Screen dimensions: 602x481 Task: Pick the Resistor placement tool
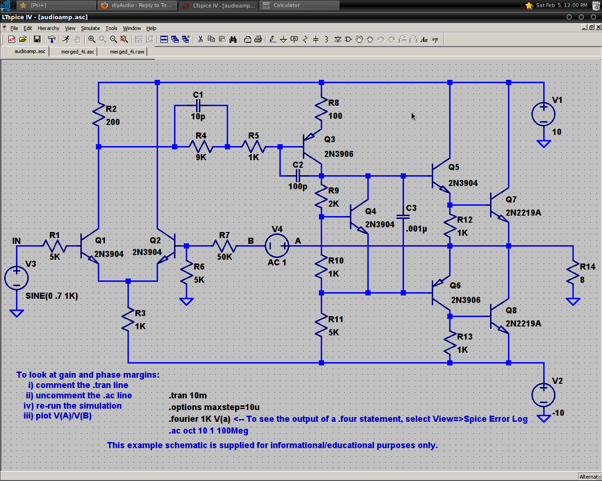click(x=305, y=39)
